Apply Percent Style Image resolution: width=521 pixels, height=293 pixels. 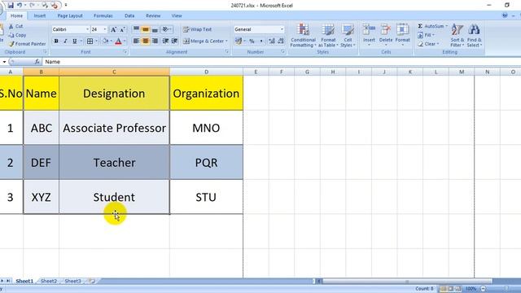pos(252,42)
